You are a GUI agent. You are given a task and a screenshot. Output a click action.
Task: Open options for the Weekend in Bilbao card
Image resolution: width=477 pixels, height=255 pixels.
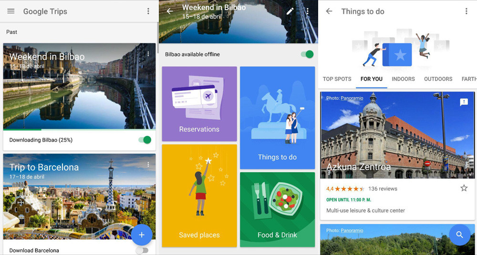148,54
